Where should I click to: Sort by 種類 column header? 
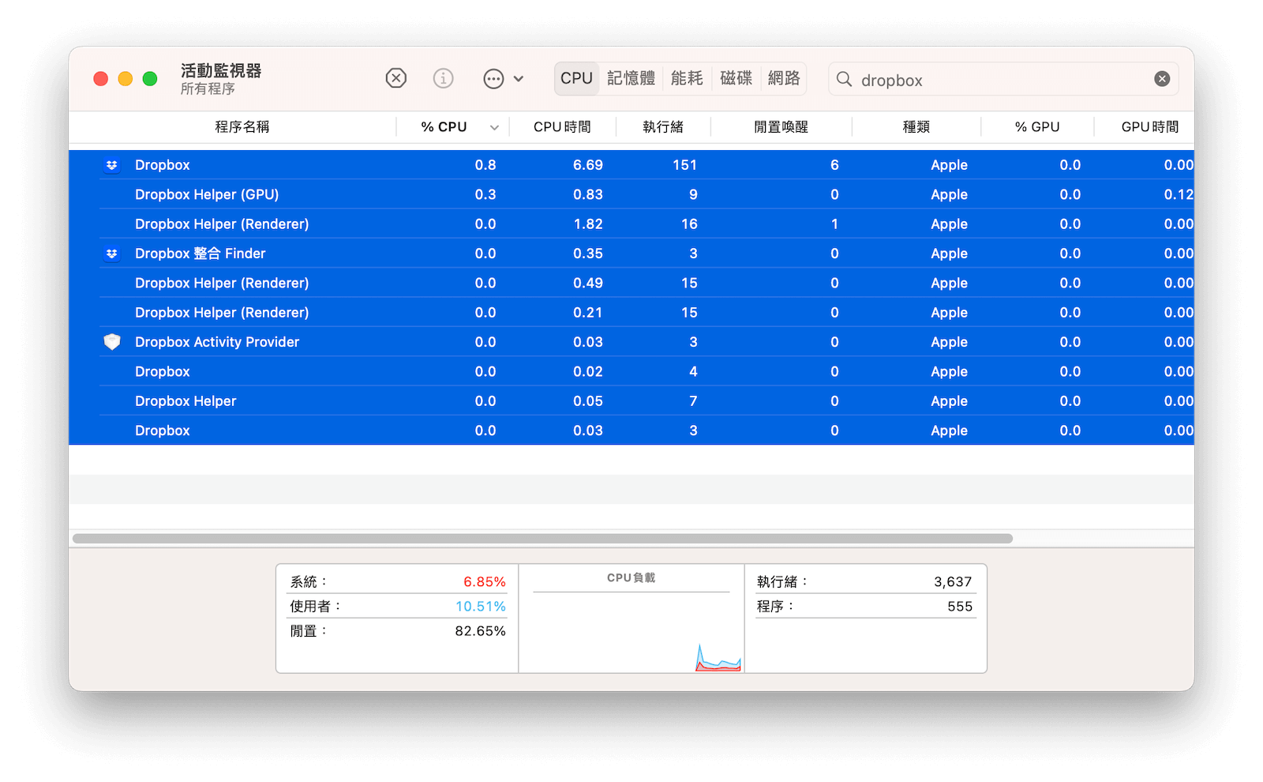(916, 127)
